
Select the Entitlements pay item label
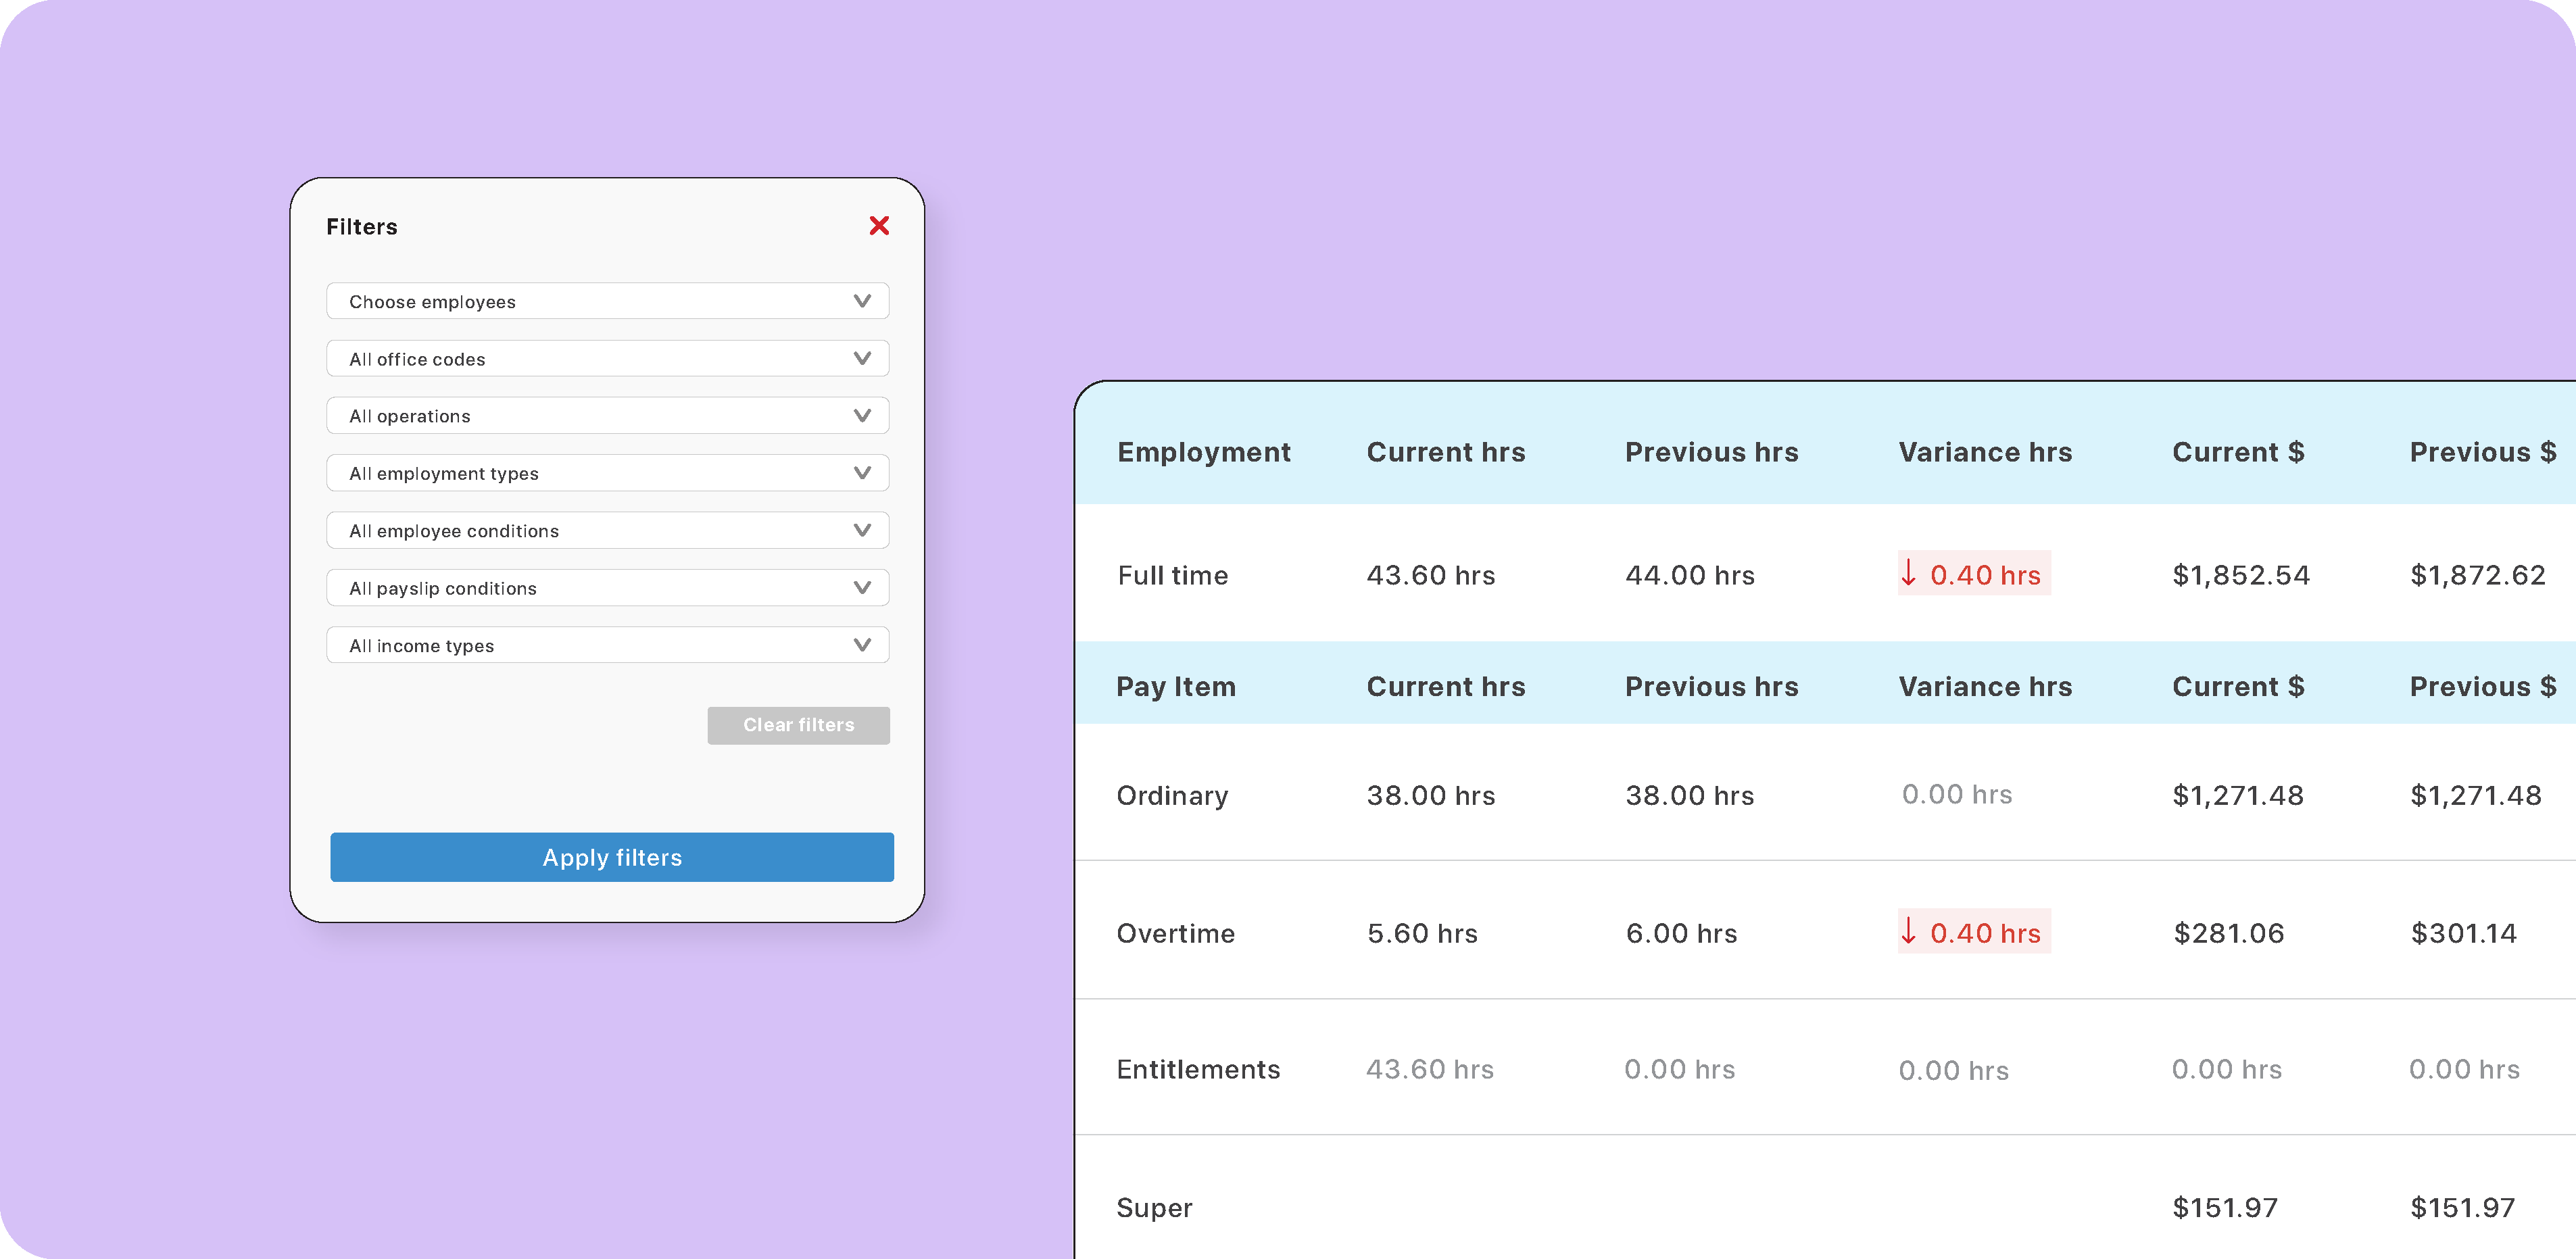1198,1070
